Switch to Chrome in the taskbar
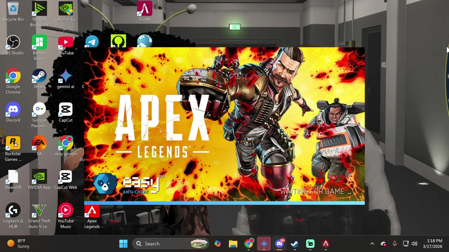449x252 pixels. coord(249,244)
